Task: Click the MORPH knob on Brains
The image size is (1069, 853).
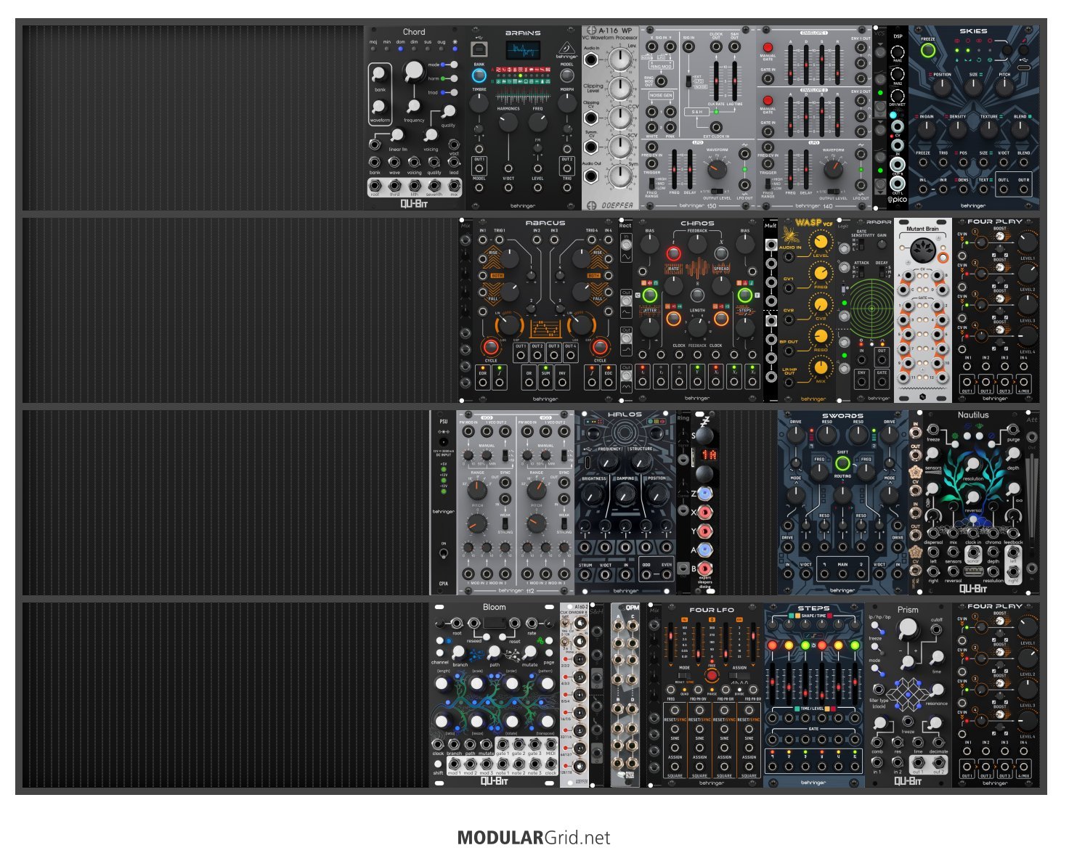Action: (x=567, y=103)
